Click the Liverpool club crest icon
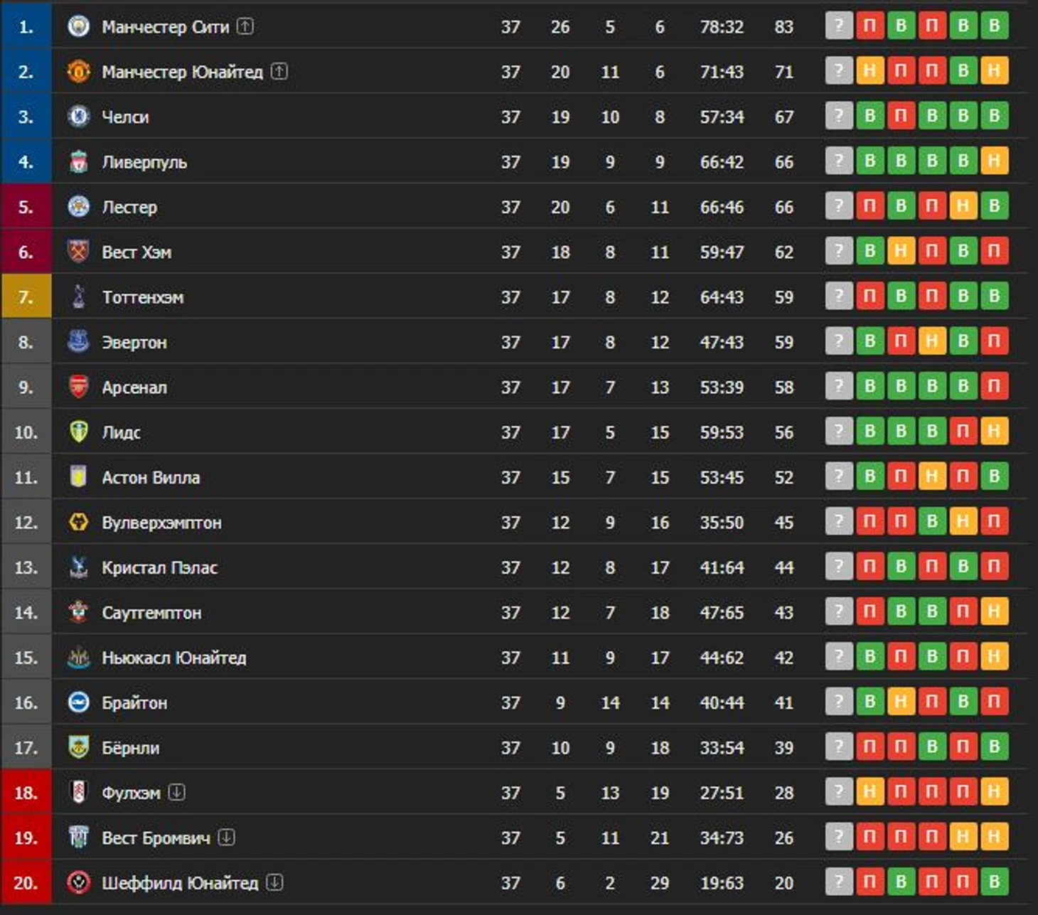The height and width of the screenshot is (915, 1038). tap(78, 161)
